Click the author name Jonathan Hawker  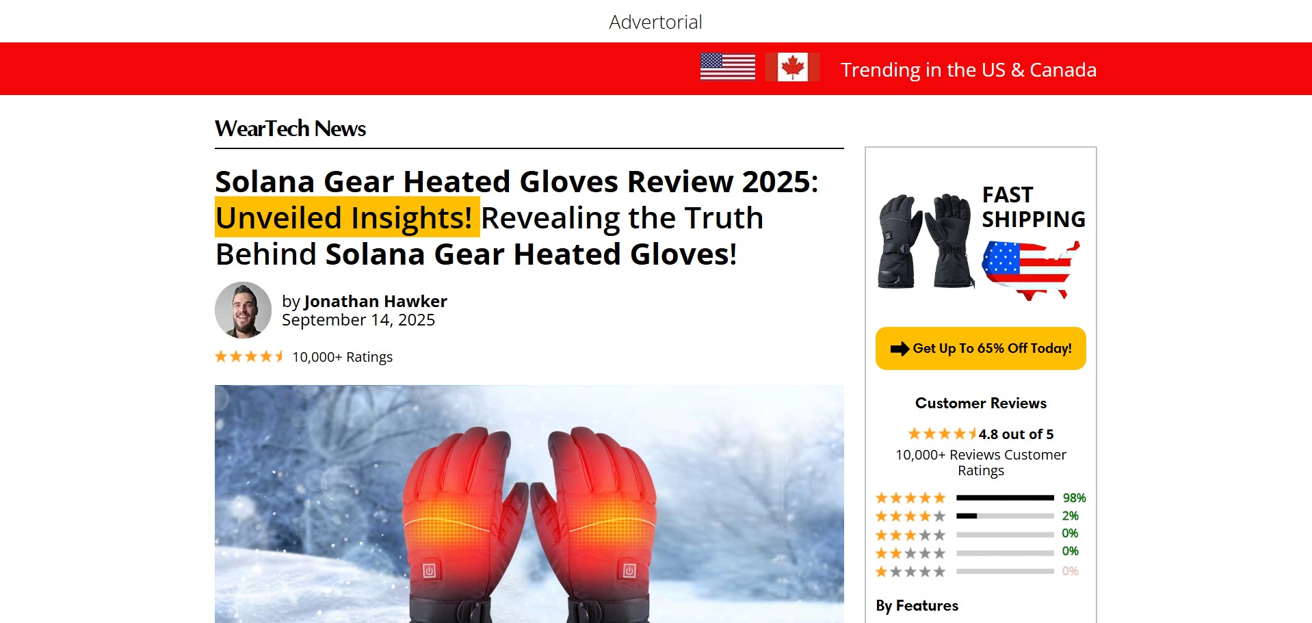point(376,302)
